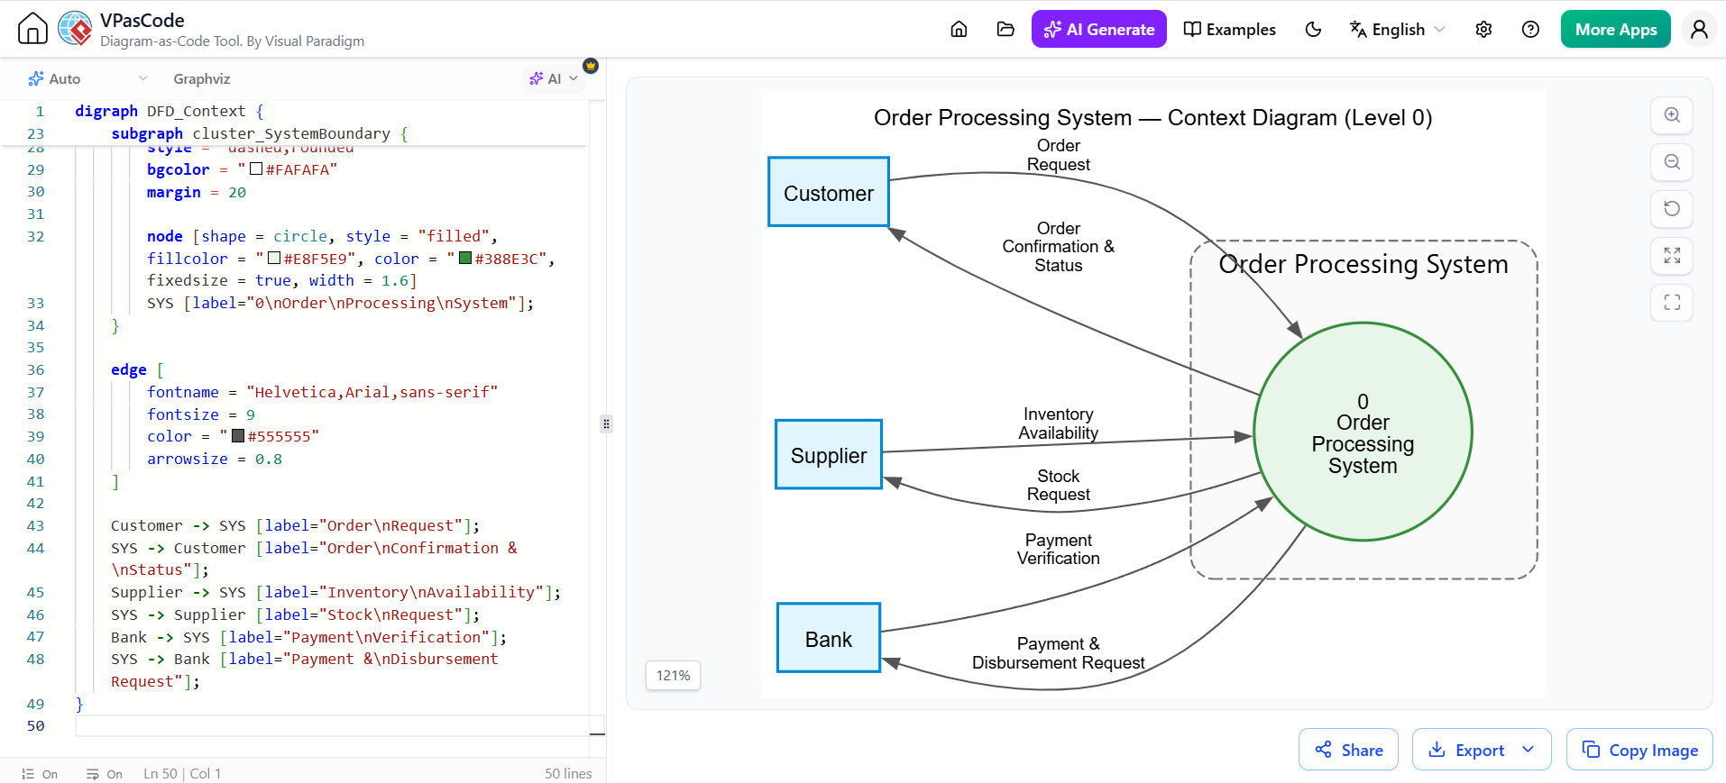1726x783 pixels.
Task: Click the 'edge' keyword on line 36
Action: point(129,369)
